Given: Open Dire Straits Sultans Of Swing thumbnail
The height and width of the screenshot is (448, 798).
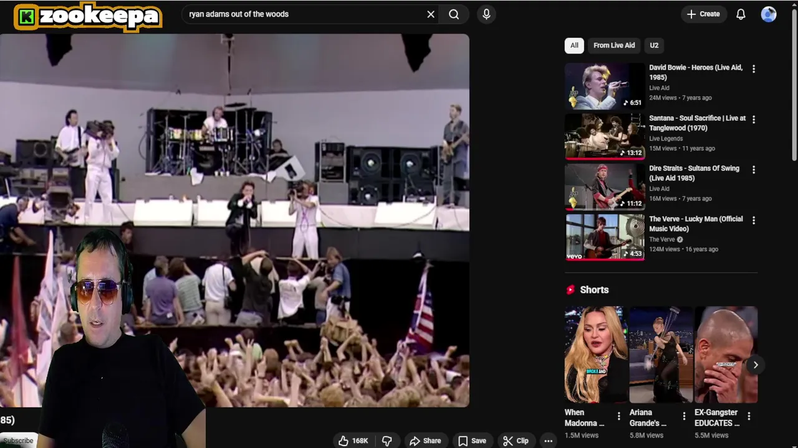Looking at the screenshot, I should (x=605, y=187).
